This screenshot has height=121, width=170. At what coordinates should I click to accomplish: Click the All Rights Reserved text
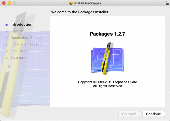(x=108, y=86)
